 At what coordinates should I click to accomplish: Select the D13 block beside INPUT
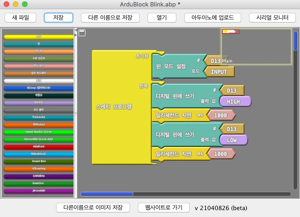point(215,61)
